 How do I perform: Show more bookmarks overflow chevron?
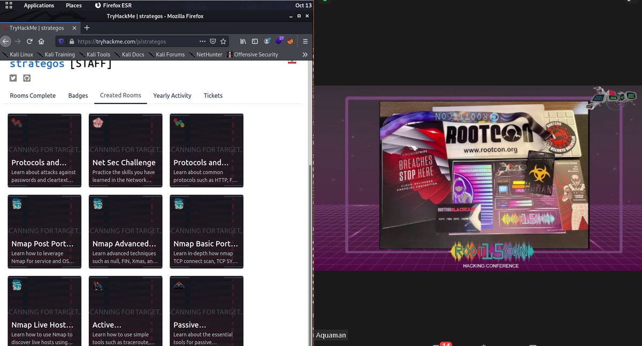(305, 55)
